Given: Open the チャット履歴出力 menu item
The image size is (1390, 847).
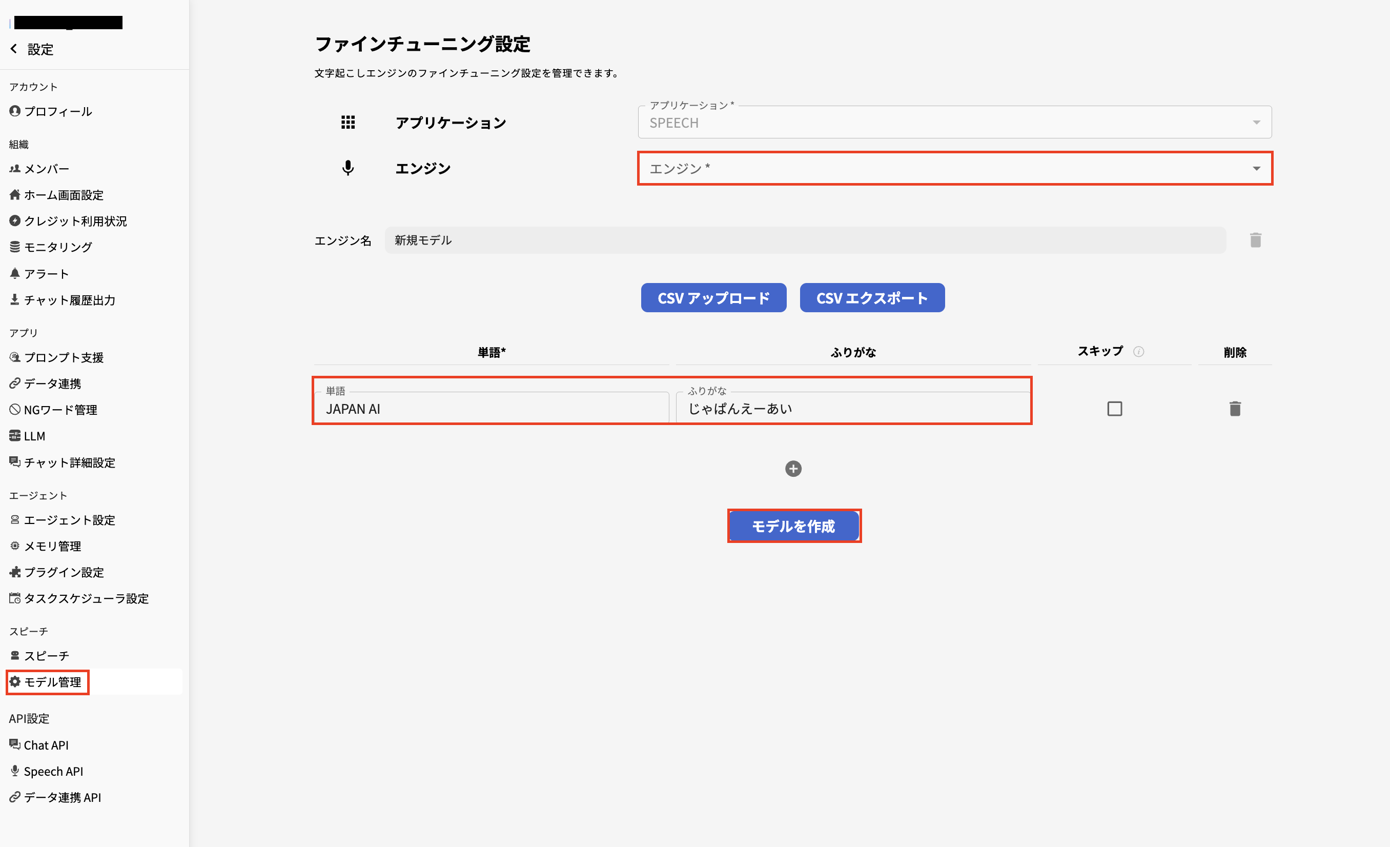Looking at the screenshot, I should [x=69, y=299].
